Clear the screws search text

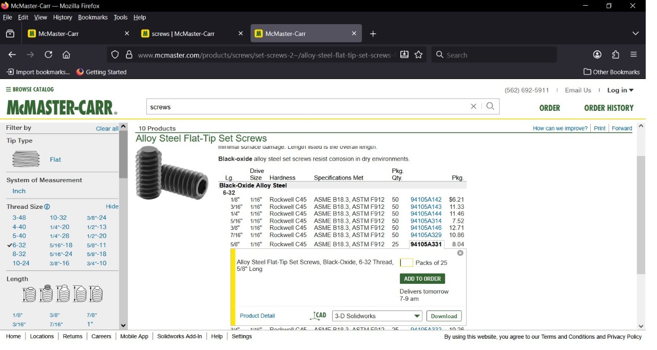(x=473, y=107)
